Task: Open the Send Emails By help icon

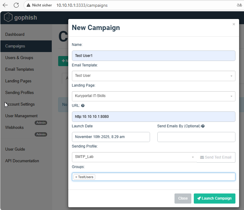Action: [x=203, y=126]
